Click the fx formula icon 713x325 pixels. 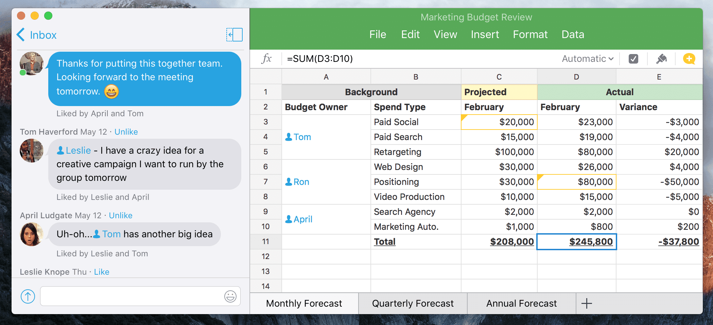click(266, 58)
